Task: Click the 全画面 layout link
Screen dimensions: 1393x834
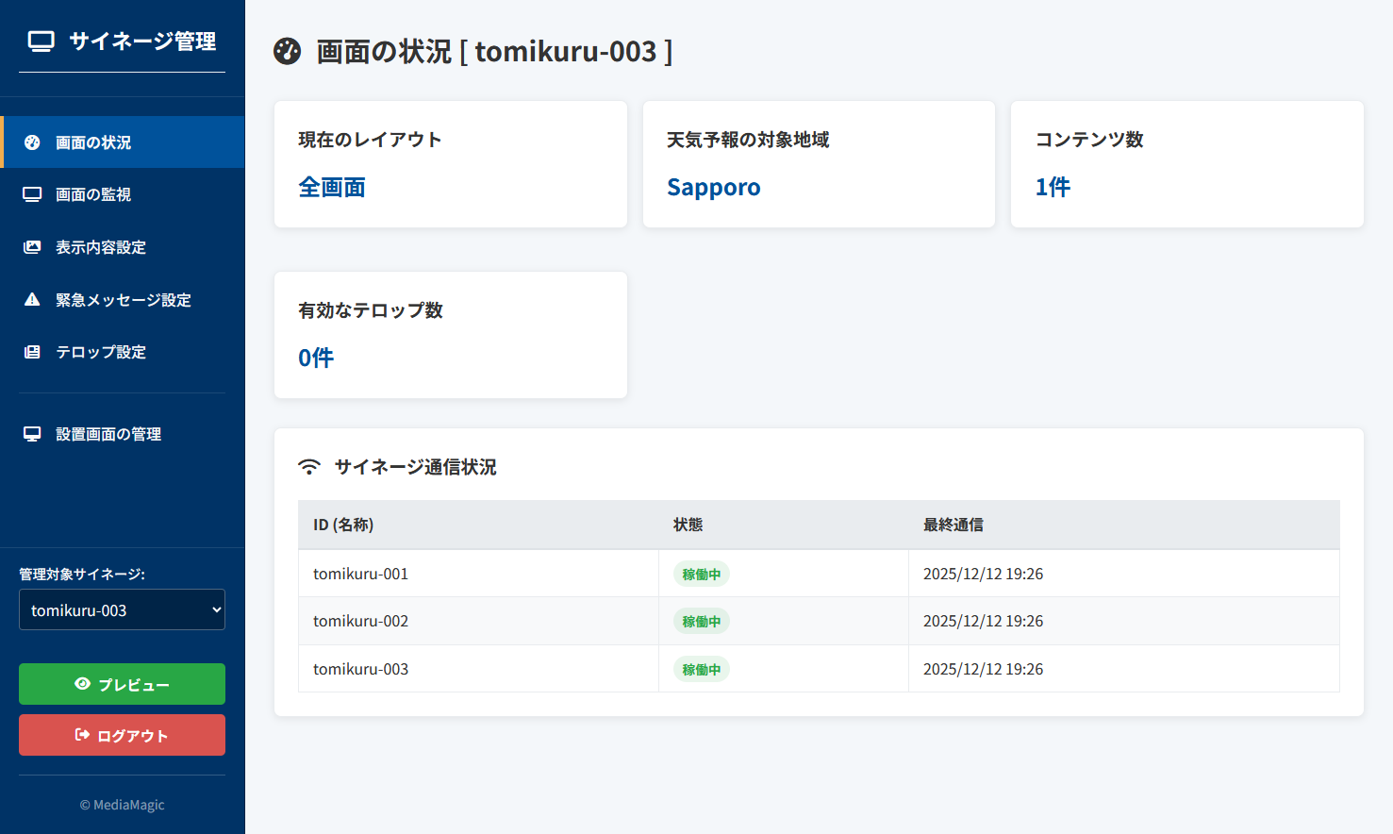Action: (332, 187)
